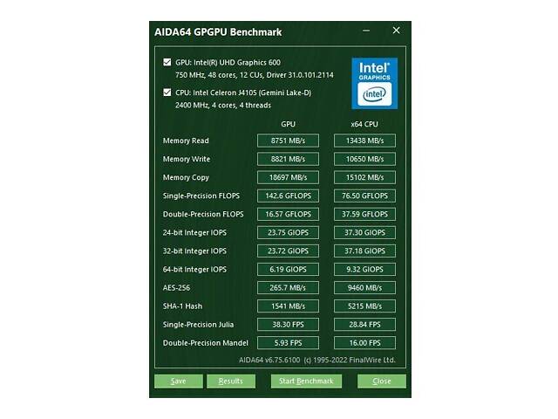Select CPU Double-Precision FLOPS 37.59 GFLOPS value
This screenshot has width=558, height=419.
click(x=364, y=214)
